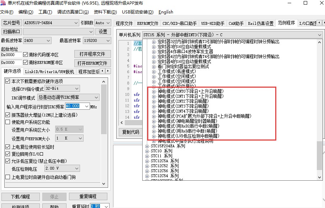Click 芯片型号 button

point(12,23)
